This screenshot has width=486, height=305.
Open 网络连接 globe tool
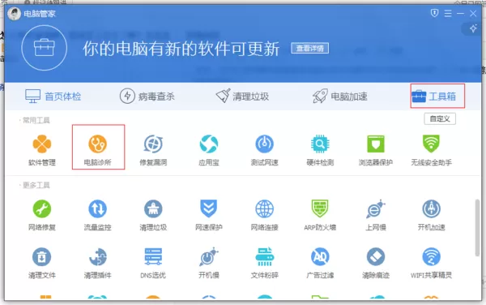pyautogui.click(x=264, y=215)
